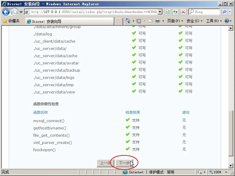235x176 pixels.
Task: Expand the Home button dropdown arrow
Action: coord(133,21)
